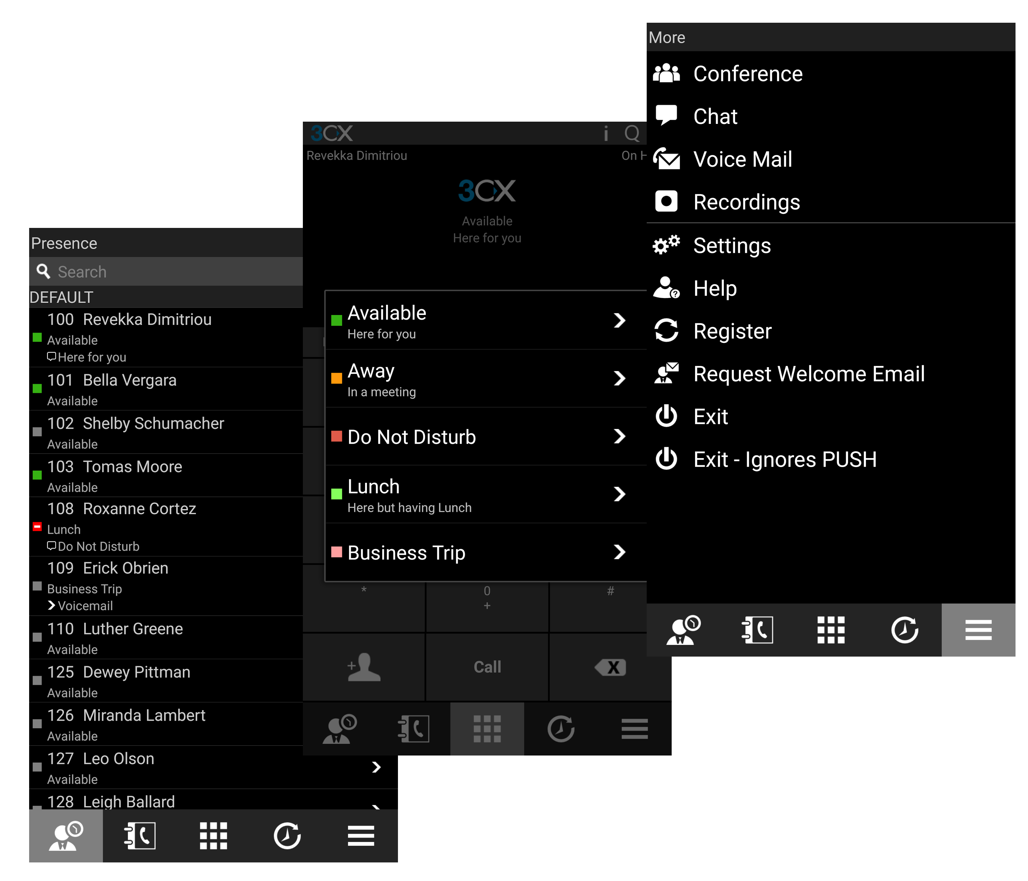
Task: Select the Available status option
Action: click(x=486, y=320)
